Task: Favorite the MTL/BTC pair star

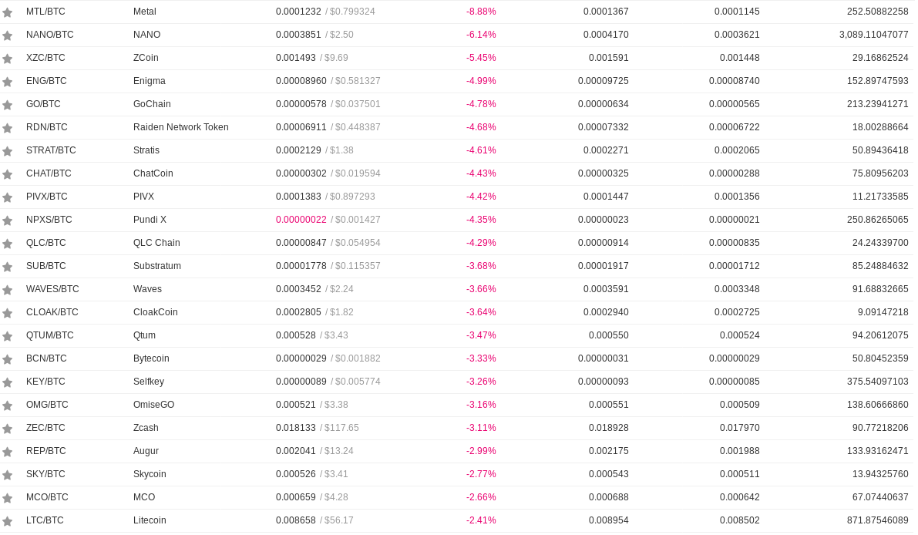Action: [x=8, y=12]
